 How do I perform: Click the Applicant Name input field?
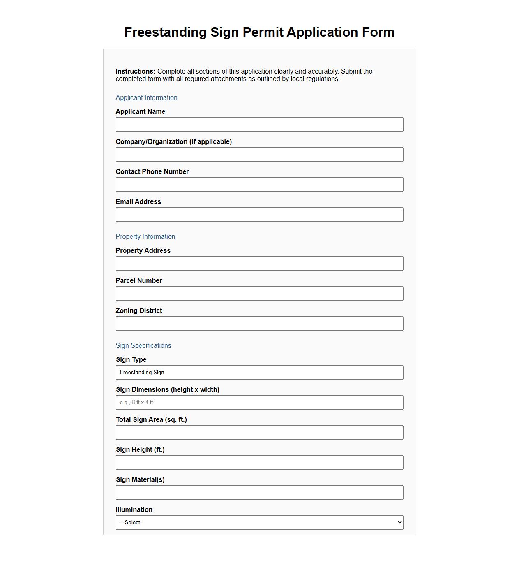[259, 124]
